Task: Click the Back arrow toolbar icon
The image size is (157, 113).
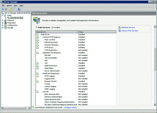Action: (x=3, y=9)
